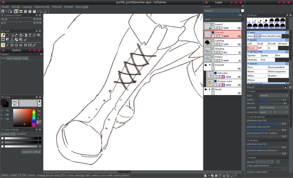
Task: Select the Pencil brush
Action: coord(252,48)
